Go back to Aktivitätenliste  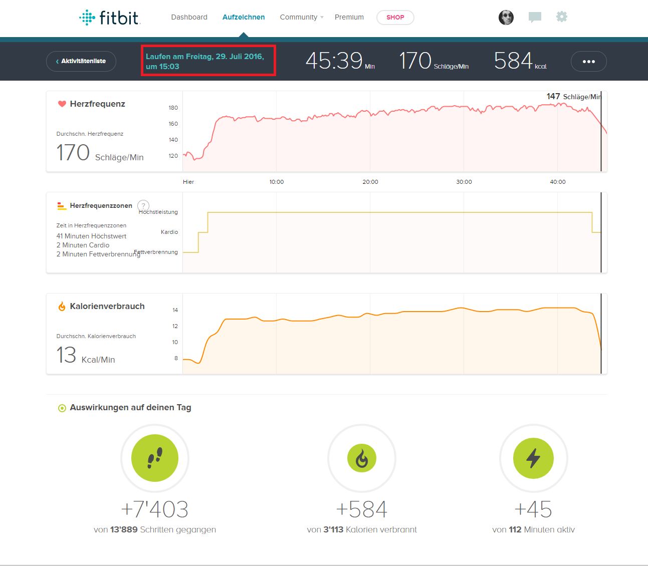(x=81, y=61)
